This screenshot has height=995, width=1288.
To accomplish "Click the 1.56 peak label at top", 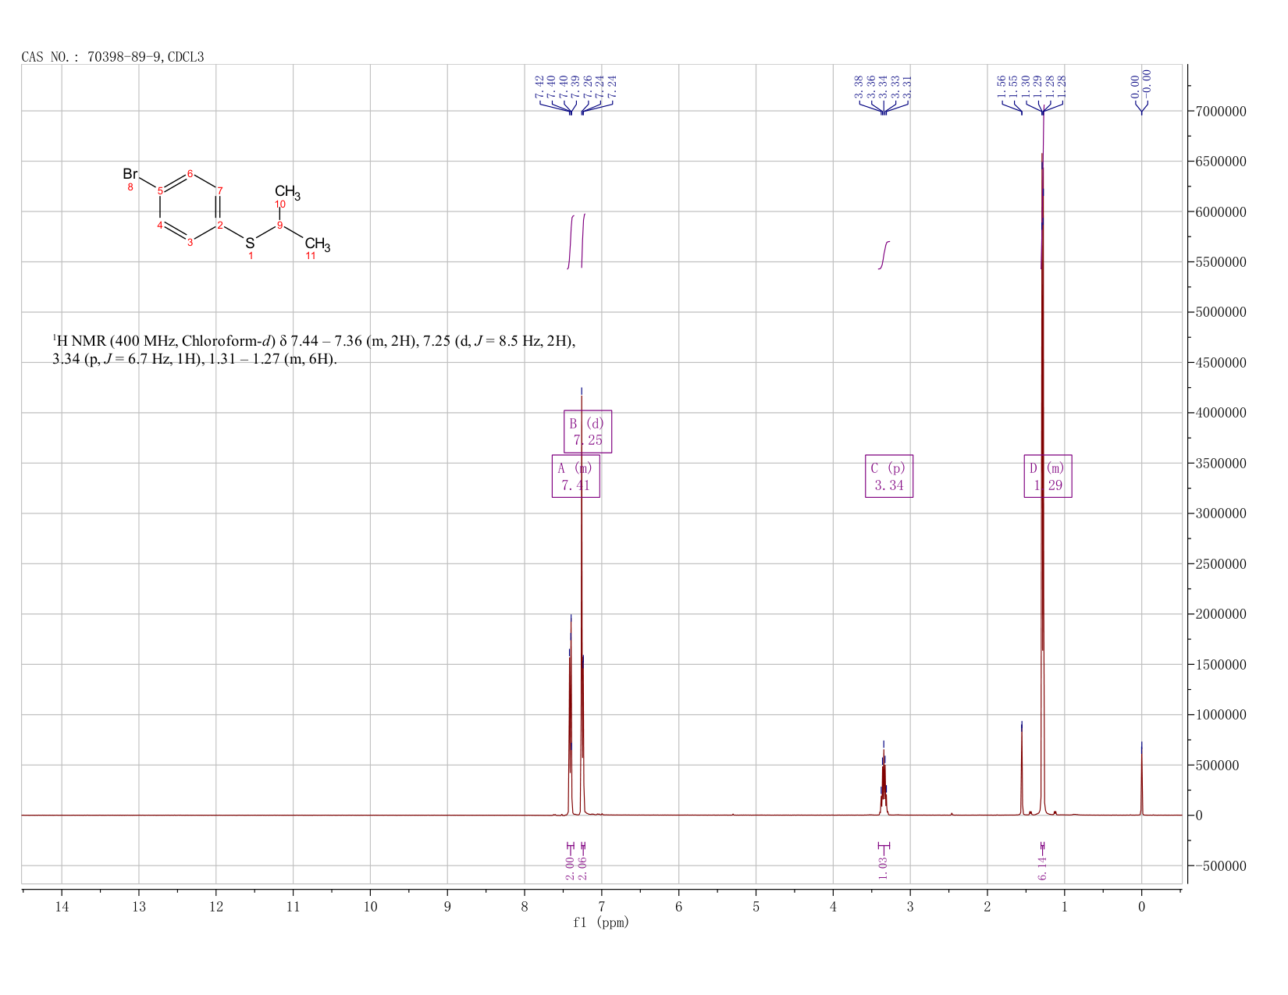I will point(1002,87).
